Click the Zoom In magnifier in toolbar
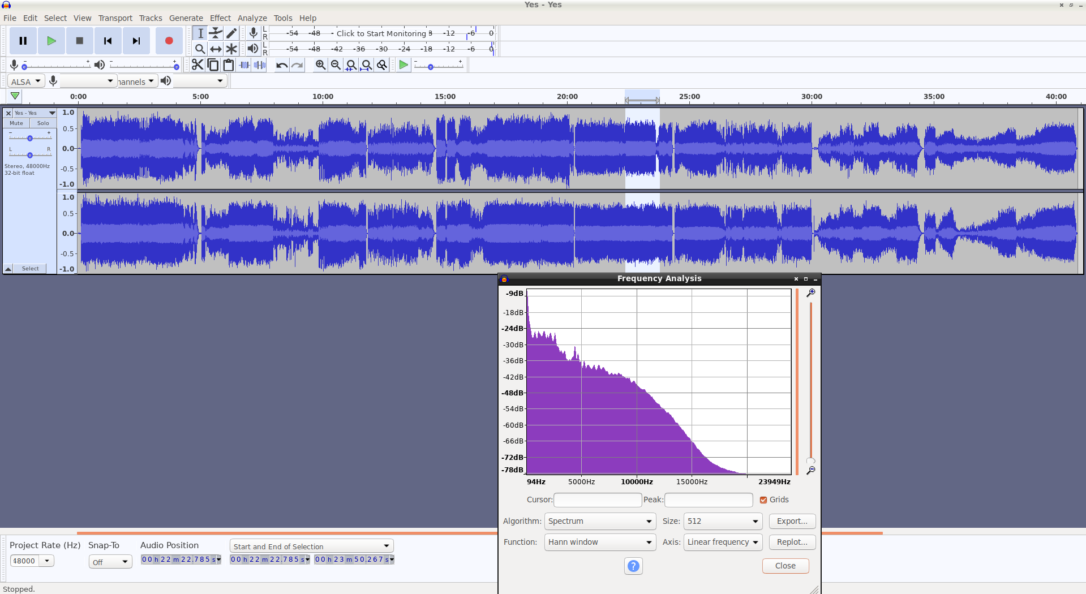Image resolution: width=1086 pixels, height=594 pixels. (x=320, y=65)
